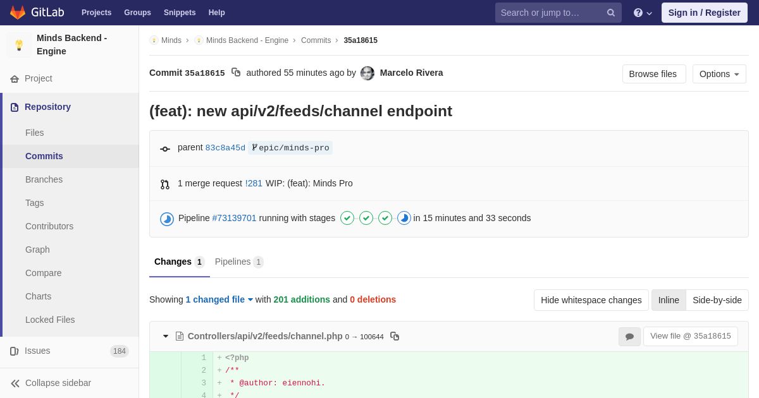Click the Repository icon in sidebar
The width and height of the screenshot is (759, 398).
15,107
